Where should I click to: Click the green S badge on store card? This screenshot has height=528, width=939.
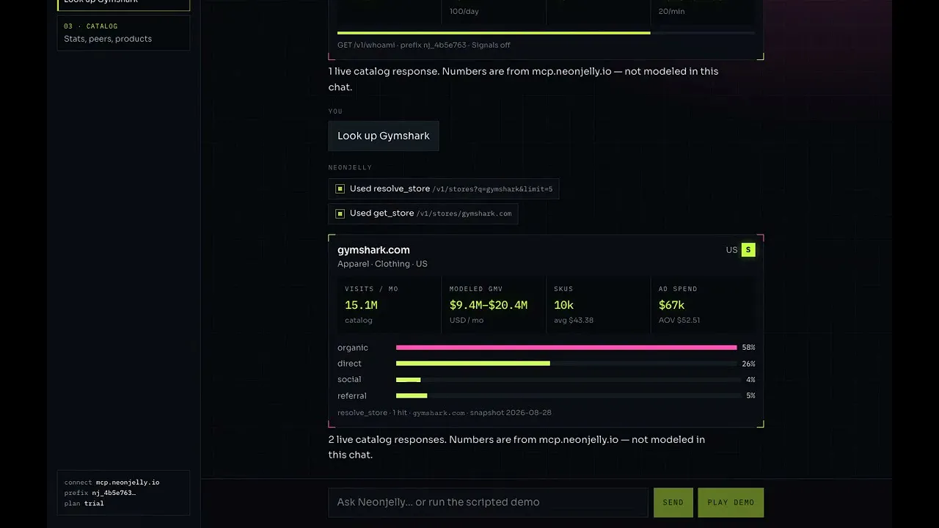point(748,250)
